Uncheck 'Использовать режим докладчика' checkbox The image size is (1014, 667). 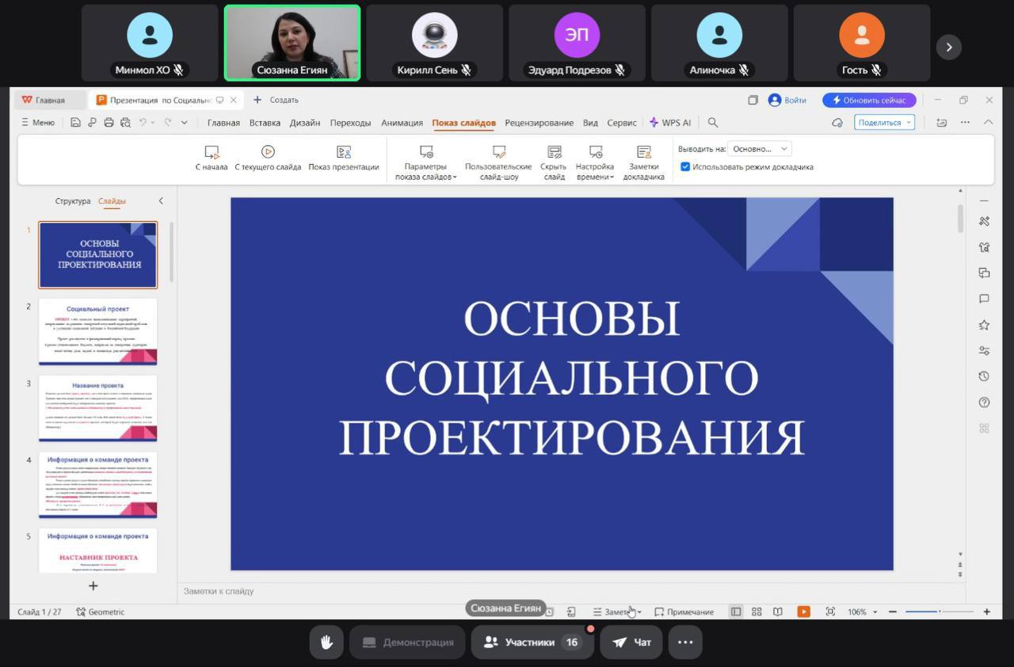point(685,167)
